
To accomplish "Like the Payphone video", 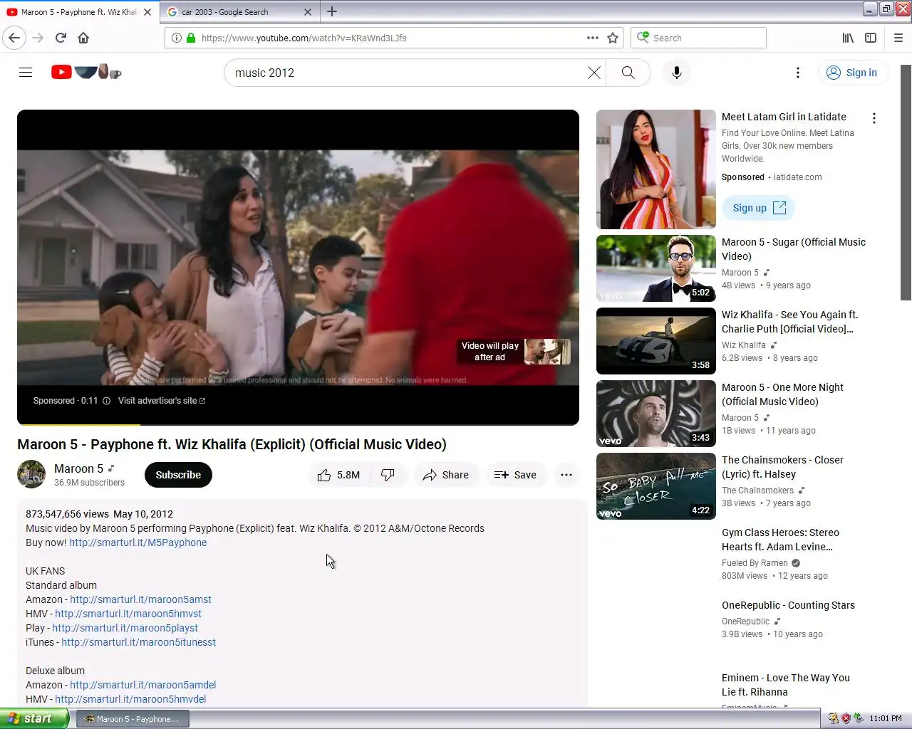I will click(x=339, y=475).
